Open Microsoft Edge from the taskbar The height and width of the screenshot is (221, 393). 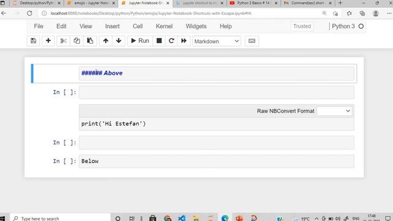225,219
